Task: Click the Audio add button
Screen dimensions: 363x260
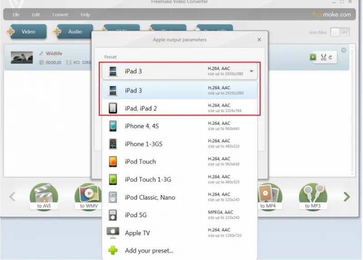Action: click(x=73, y=31)
